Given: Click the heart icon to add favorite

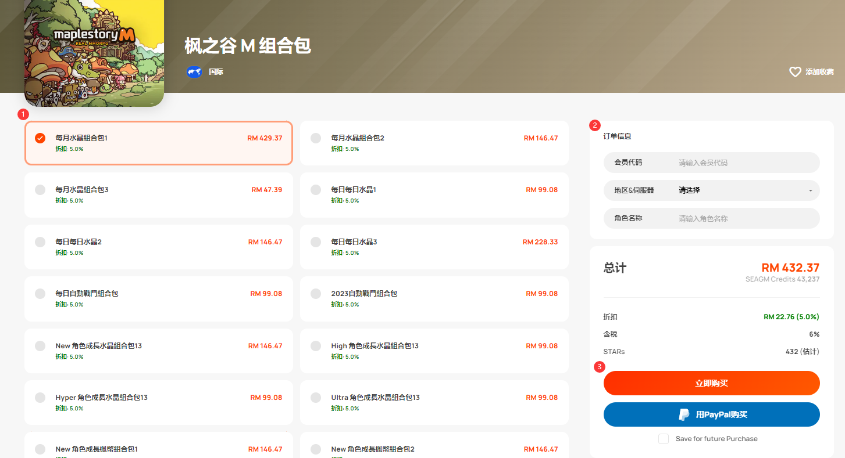Looking at the screenshot, I should (x=795, y=72).
